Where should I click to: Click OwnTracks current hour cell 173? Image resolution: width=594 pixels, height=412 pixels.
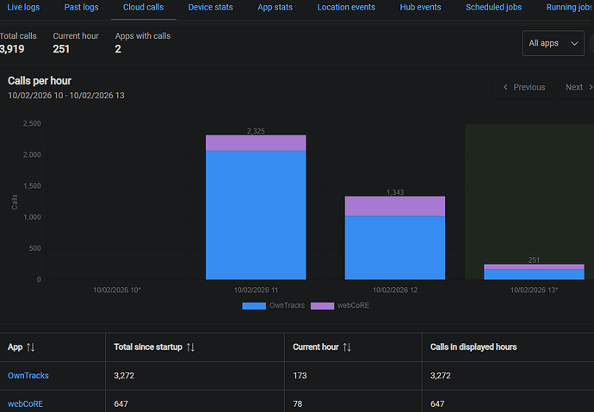[x=300, y=376]
